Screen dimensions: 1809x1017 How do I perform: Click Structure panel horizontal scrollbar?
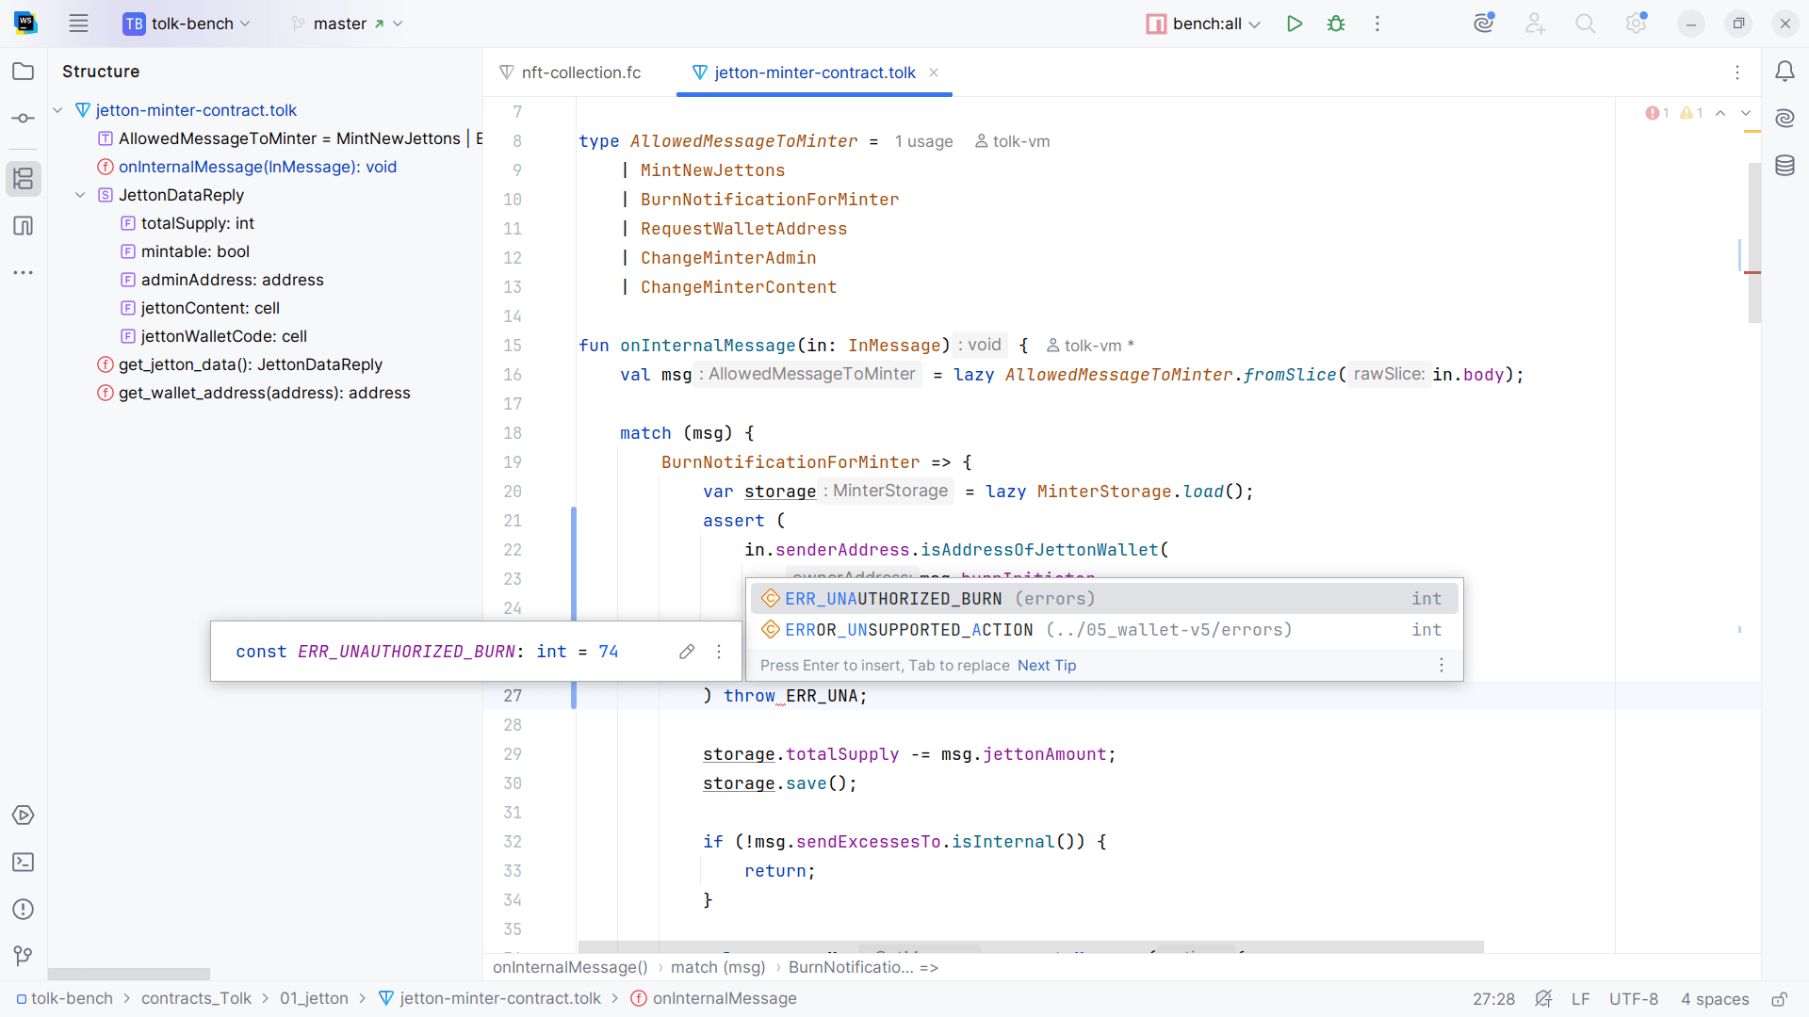coord(129,974)
